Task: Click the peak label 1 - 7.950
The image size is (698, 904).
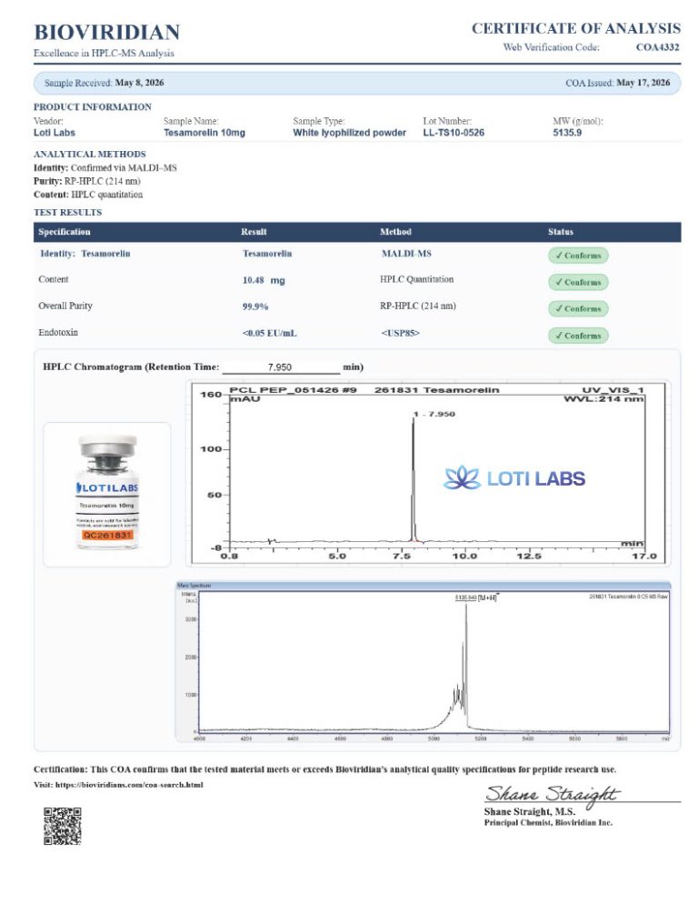Action: [x=434, y=414]
